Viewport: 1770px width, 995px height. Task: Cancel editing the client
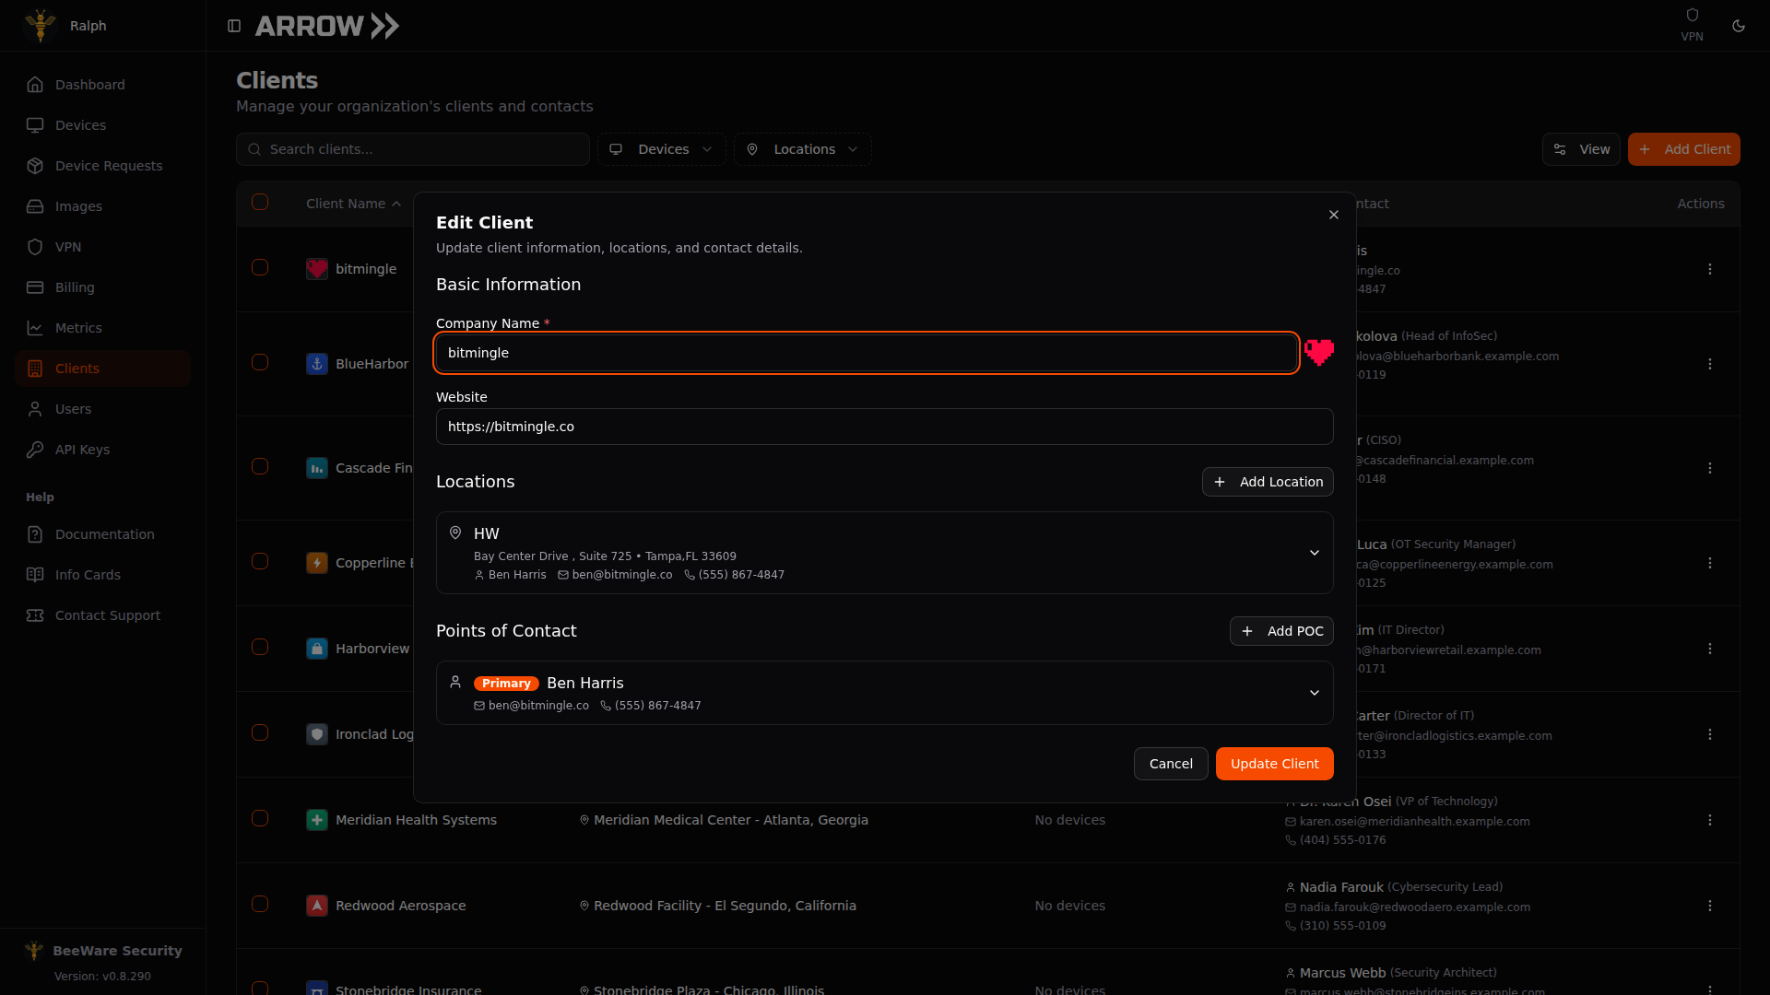coord(1171,764)
